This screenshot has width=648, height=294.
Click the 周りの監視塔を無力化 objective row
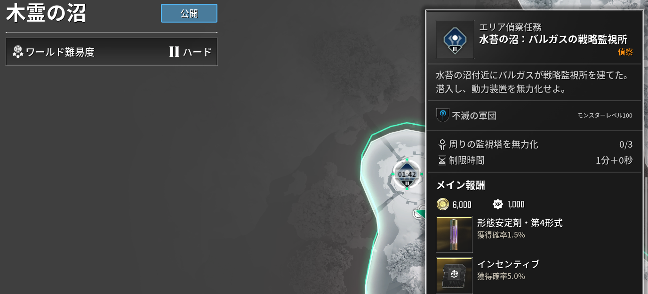[535, 144]
